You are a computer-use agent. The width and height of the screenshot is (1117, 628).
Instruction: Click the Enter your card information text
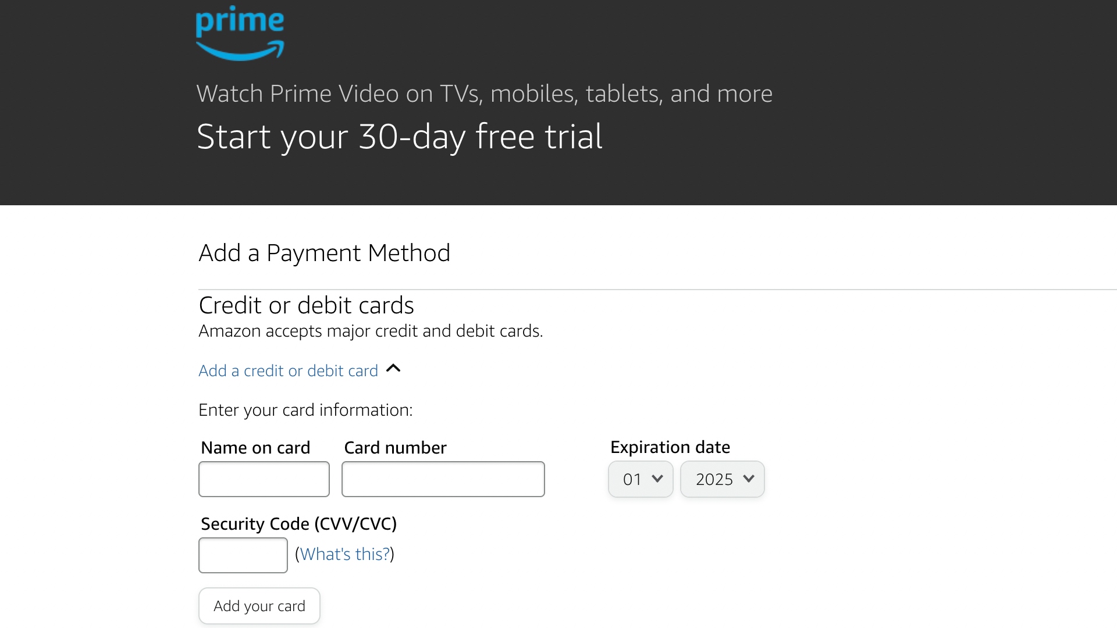pos(305,410)
